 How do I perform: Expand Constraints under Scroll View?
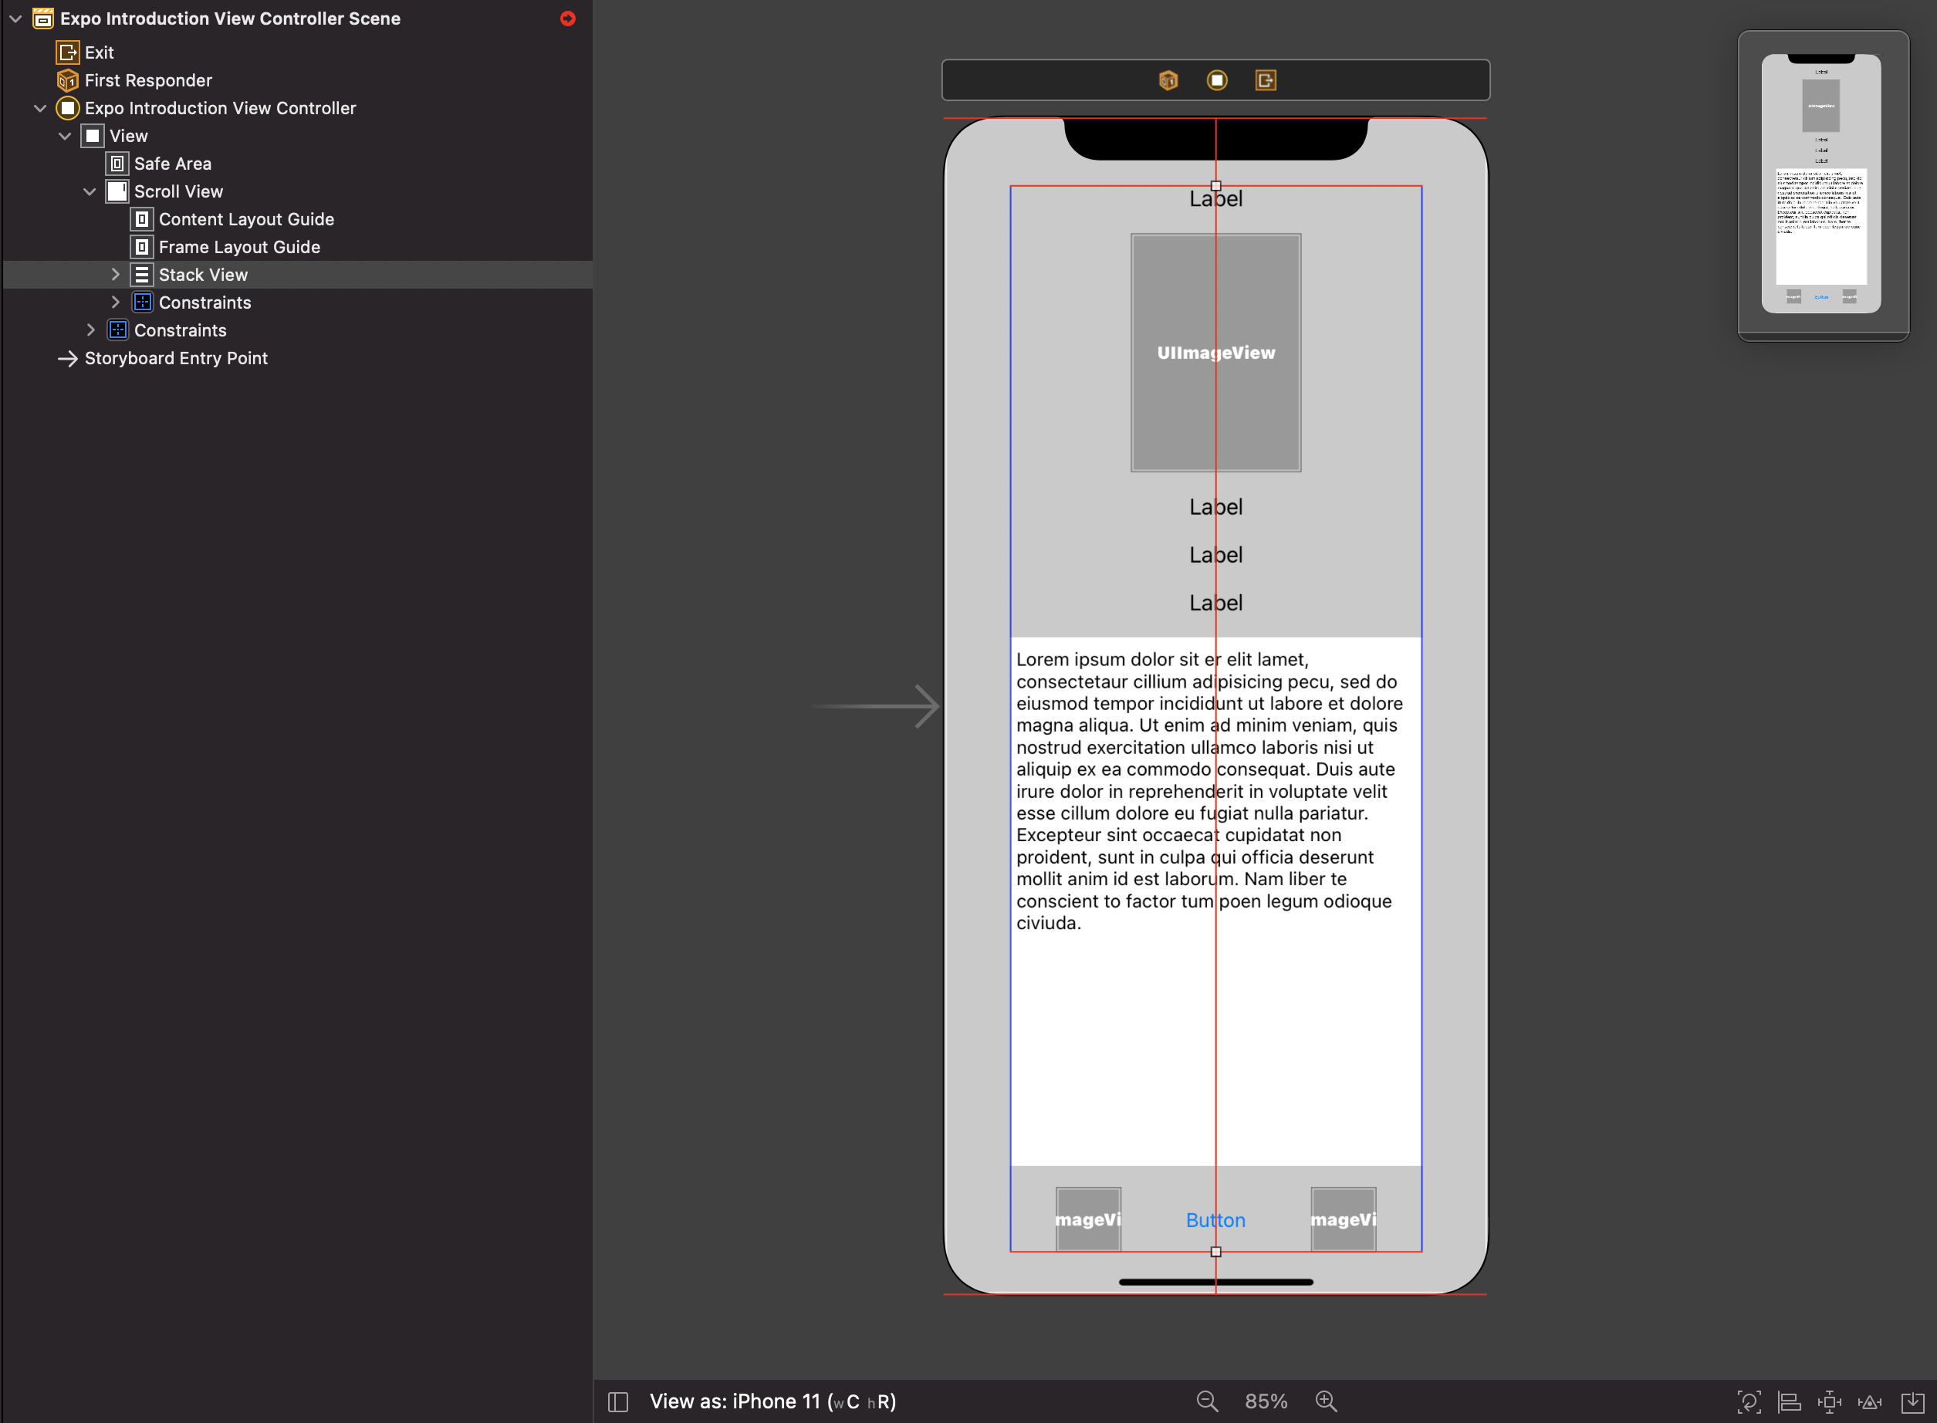tap(114, 303)
